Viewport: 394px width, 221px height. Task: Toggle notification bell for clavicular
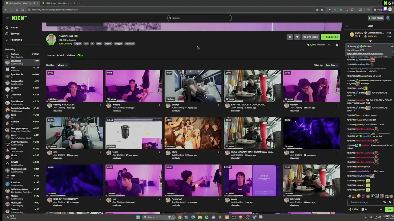[x=290, y=37]
